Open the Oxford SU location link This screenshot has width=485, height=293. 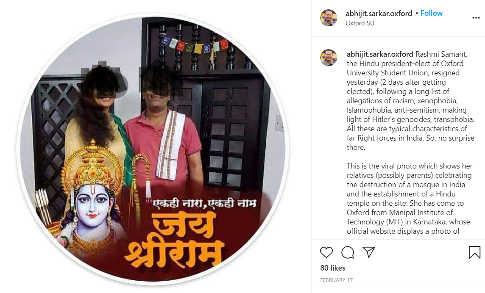tap(360, 23)
